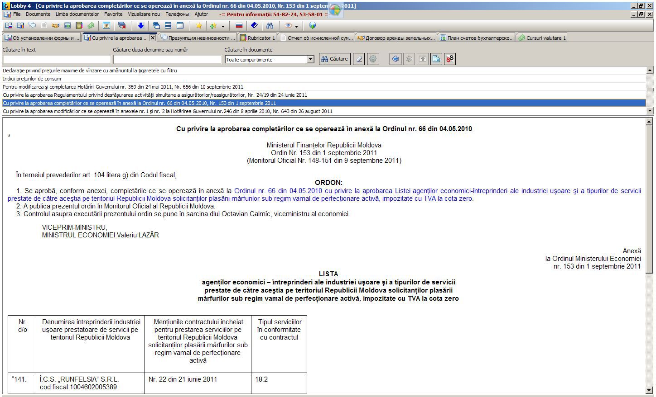Select result Regulamentului privind desfășurarea activității asigurătorilor
This screenshot has height=397, width=656.
324,95
